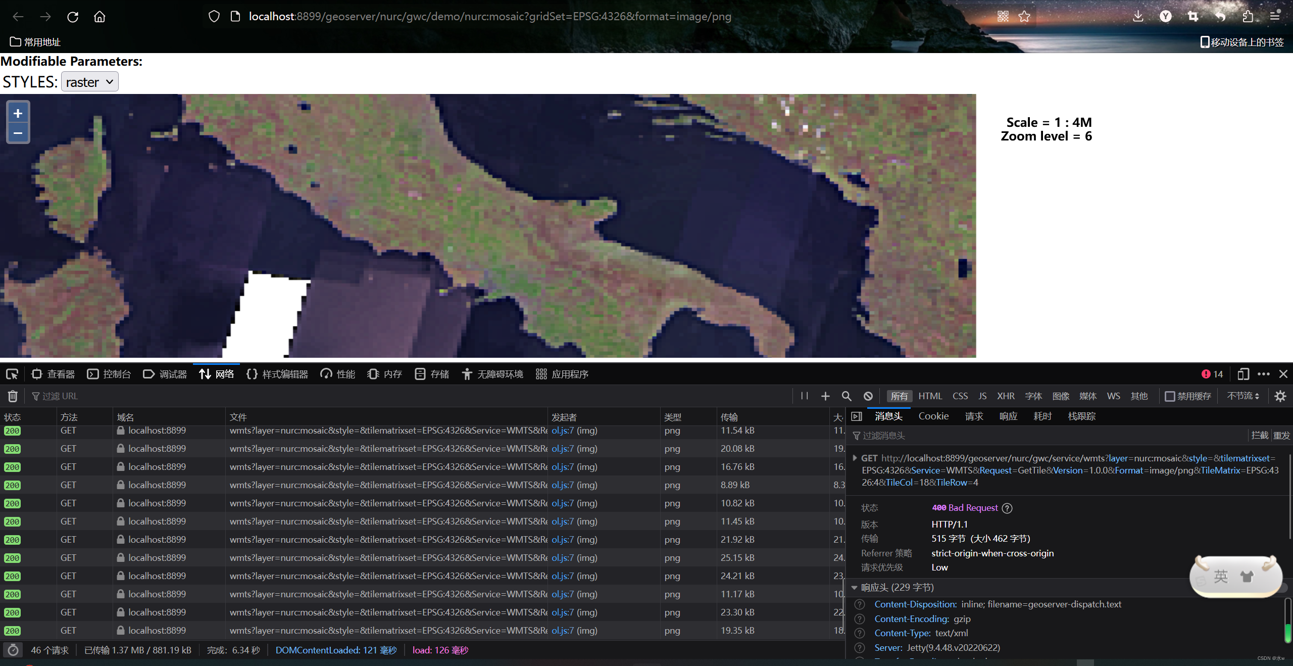Switch to the Cookie tab
This screenshot has height=666, width=1293.
pos(933,416)
